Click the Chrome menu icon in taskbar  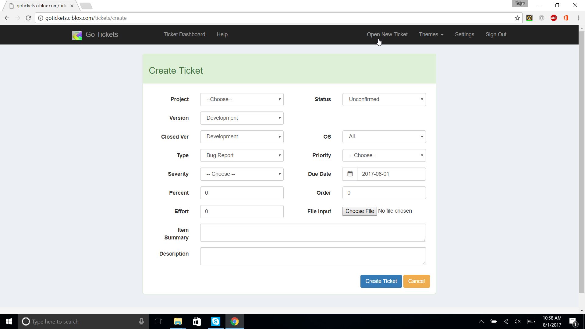(x=235, y=321)
